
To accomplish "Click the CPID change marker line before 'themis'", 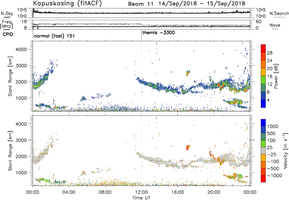I will tap(141, 34).
